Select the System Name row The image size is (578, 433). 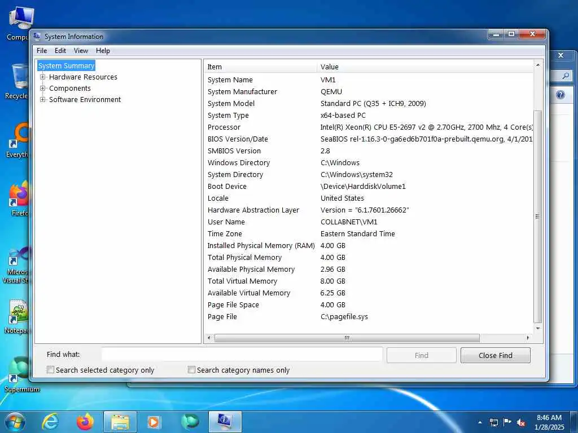coord(369,80)
